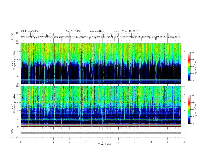
Task: Click the ch.2 spectrogram panel
Action: (101, 107)
